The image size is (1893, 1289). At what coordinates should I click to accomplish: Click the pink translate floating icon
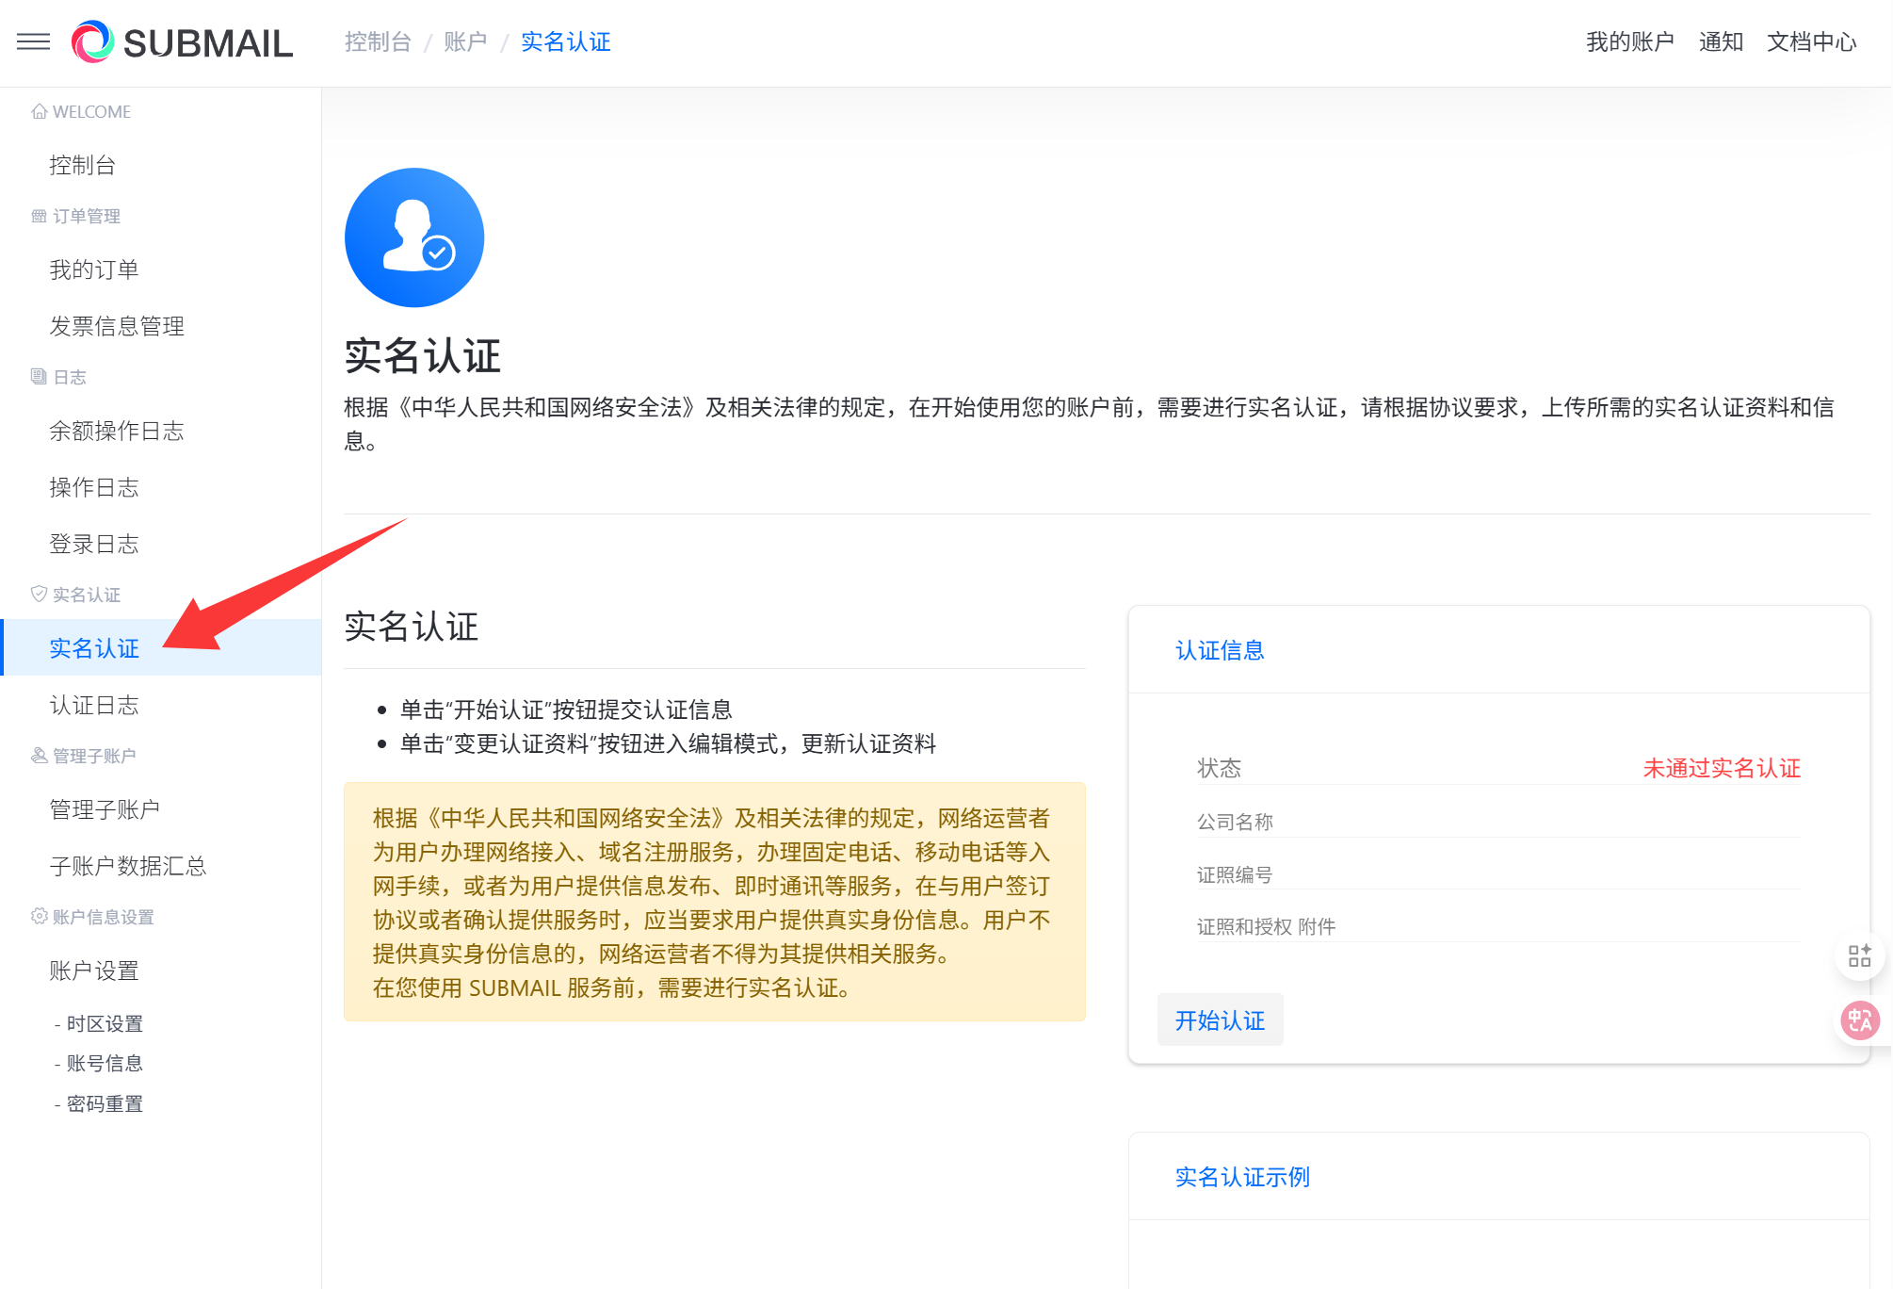1859,1020
